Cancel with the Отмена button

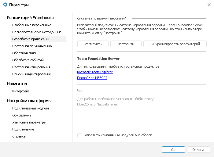[198, 150]
